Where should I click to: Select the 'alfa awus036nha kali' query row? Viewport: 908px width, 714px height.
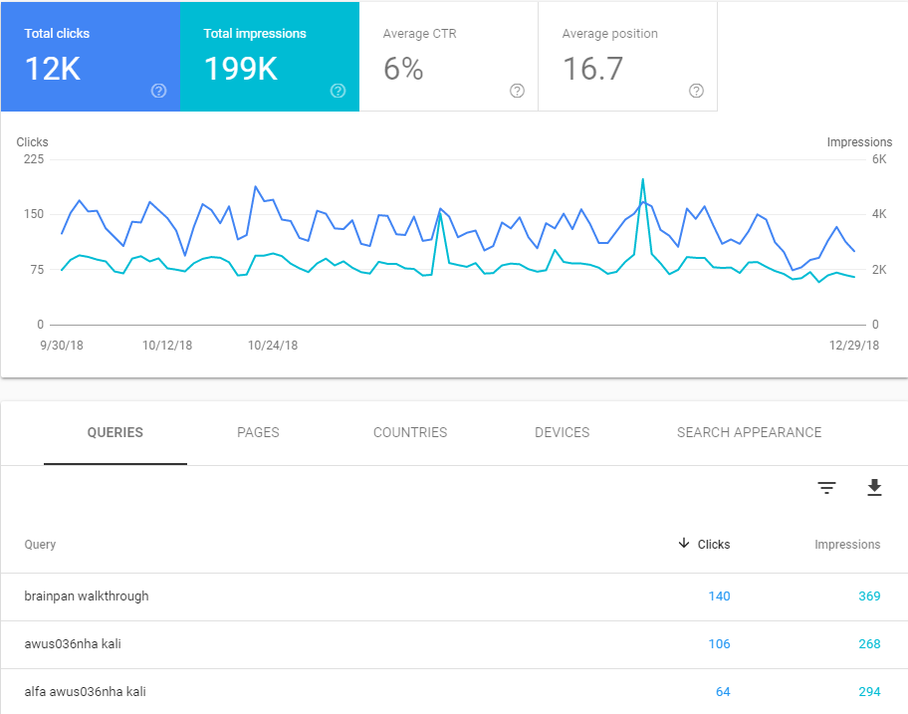pos(454,691)
